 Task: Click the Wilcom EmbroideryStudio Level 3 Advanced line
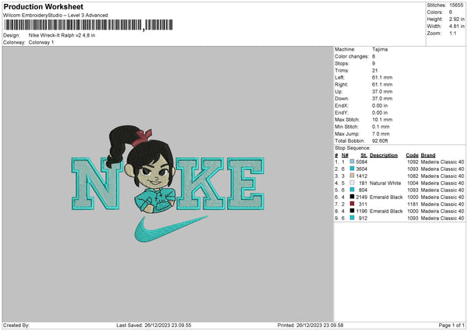[x=55, y=16]
